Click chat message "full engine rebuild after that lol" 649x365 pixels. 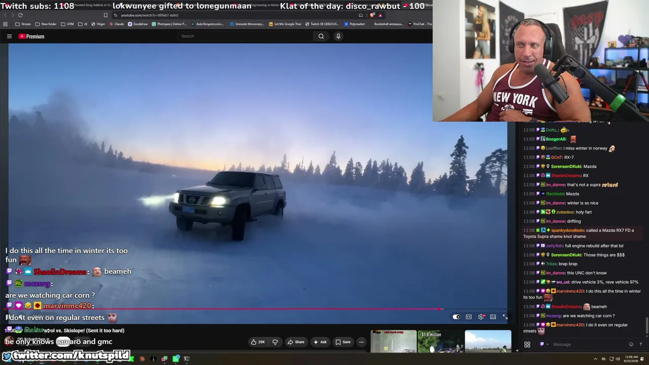click(x=594, y=245)
